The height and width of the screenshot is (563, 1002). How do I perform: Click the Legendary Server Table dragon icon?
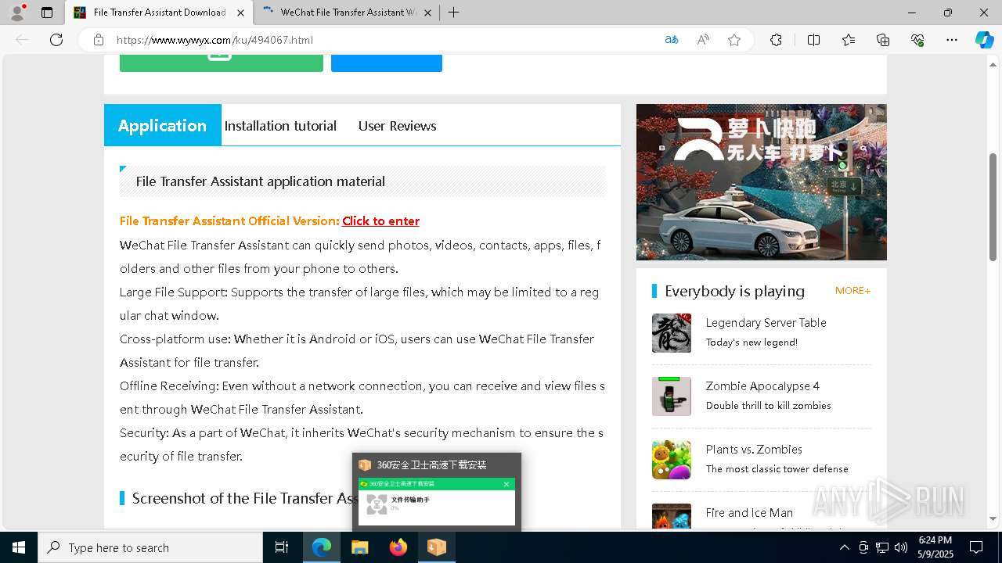tap(672, 333)
